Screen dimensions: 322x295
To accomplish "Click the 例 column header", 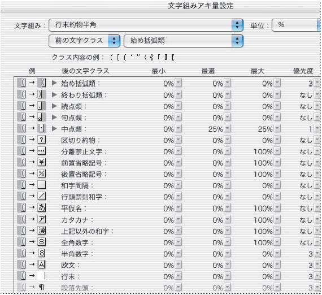I will pos(32,71).
